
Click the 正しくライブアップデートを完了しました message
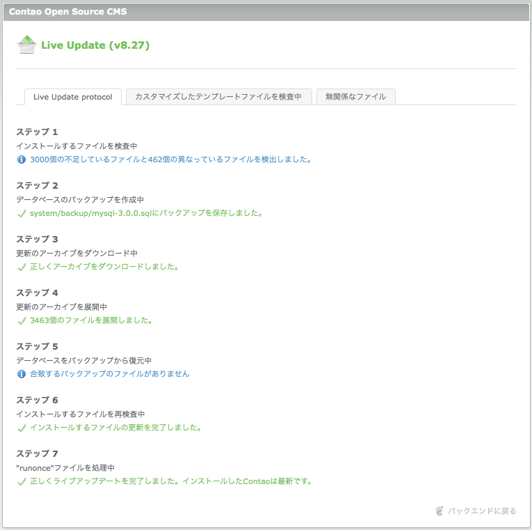point(171,481)
